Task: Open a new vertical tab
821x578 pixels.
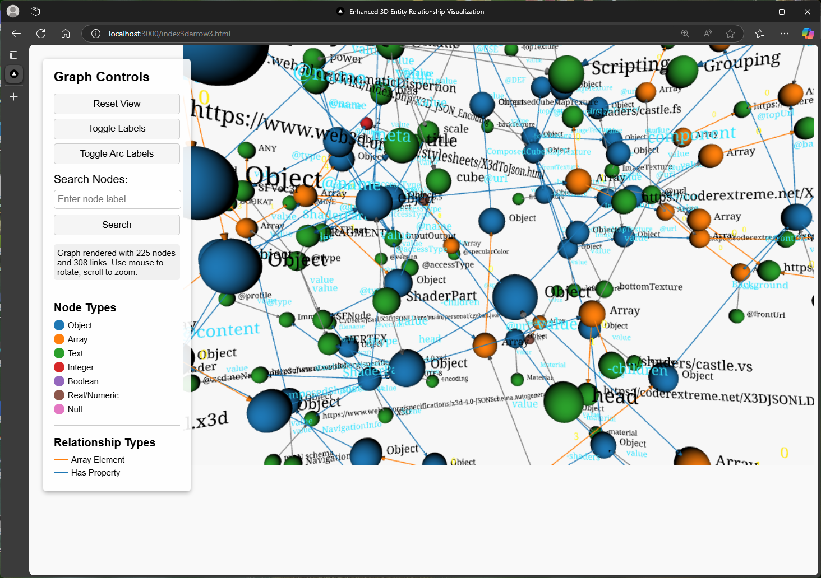Action: click(14, 97)
